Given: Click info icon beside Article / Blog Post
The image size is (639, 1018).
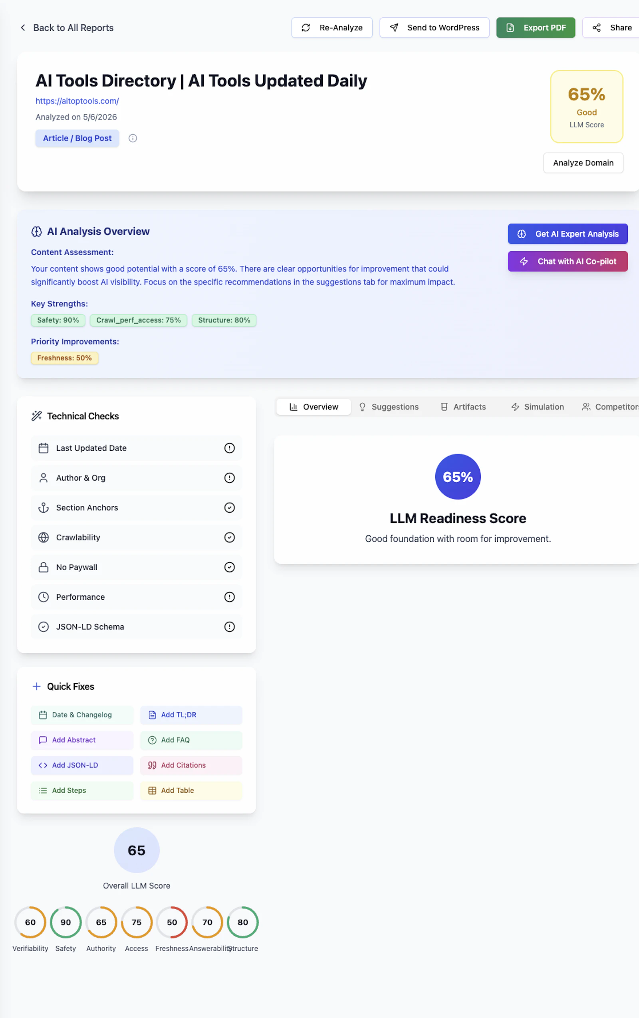Looking at the screenshot, I should 133,138.
